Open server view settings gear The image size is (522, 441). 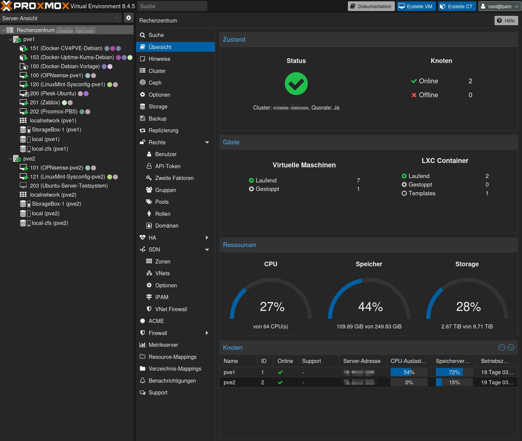[x=129, y=18]
